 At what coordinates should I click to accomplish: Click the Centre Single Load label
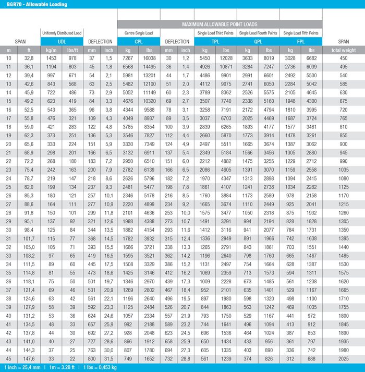tap(139, 33)
